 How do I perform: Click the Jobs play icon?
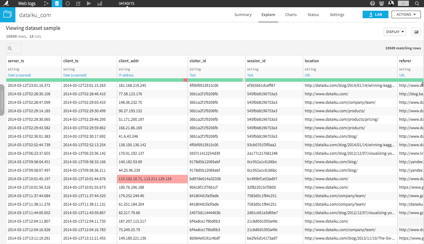click(89, 3)
